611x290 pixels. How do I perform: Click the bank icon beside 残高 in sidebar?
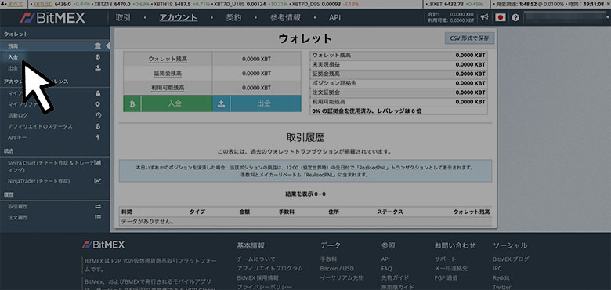pos(98,46)
